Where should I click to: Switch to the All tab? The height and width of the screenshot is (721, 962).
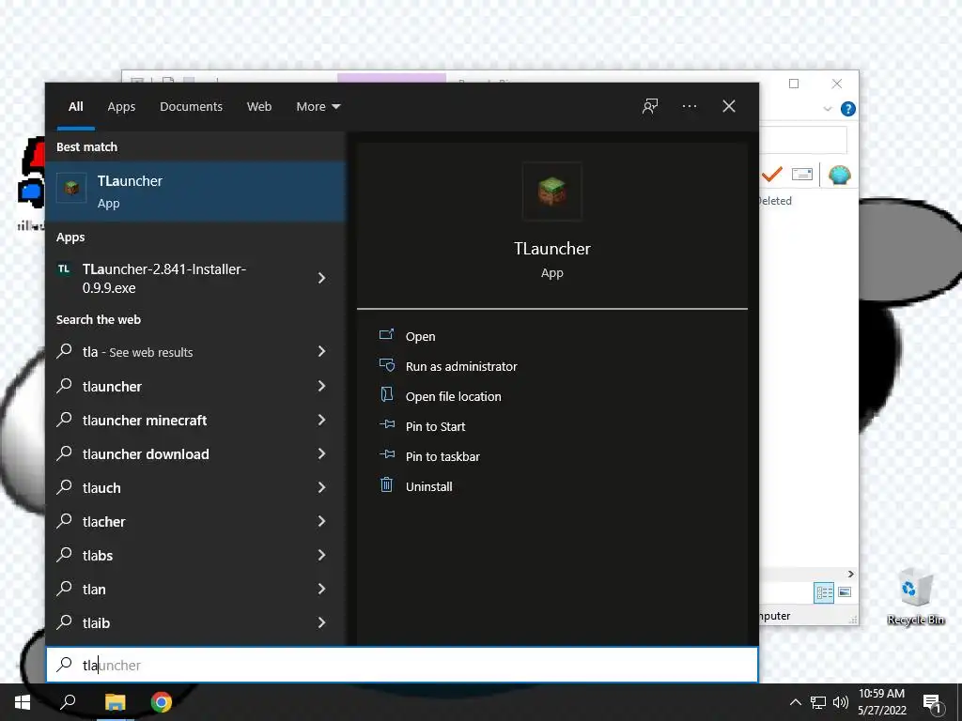point(75,107)
